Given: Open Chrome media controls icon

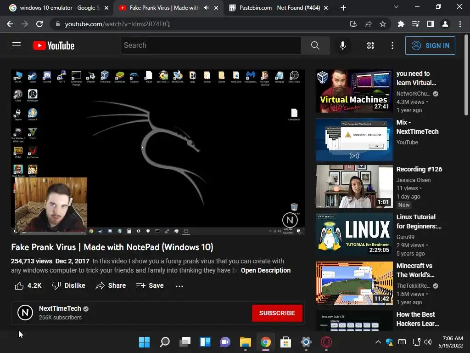Looking at the screenshot, I should 415,24.
